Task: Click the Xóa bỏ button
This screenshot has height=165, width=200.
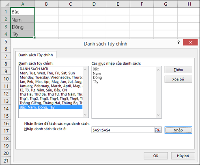Action: pos(178,79)
